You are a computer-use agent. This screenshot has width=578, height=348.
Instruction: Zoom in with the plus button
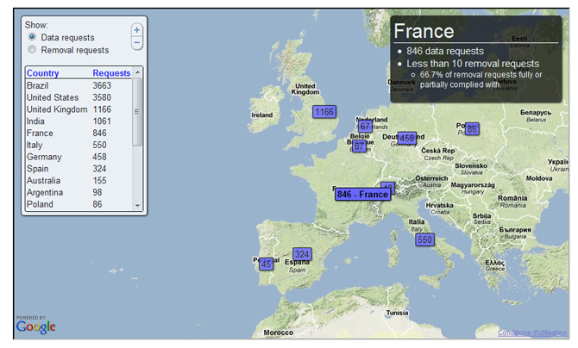(137, 30)
